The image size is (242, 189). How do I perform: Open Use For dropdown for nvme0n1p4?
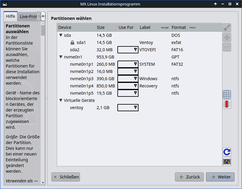128,86
